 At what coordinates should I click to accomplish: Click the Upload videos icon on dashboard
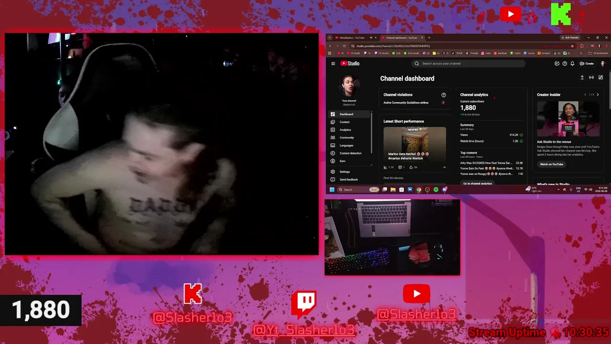coord(582,77)
